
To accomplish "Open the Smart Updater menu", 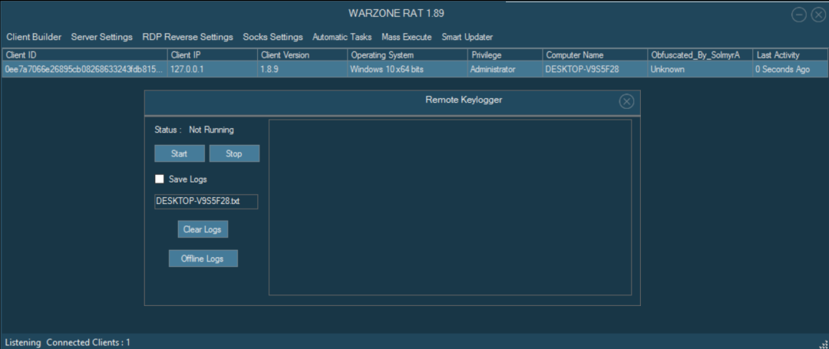I will point(467,37).
